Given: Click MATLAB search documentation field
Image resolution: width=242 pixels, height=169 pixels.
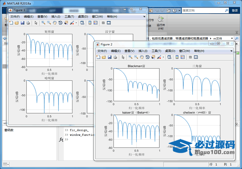Looking at the screenshot, I should click(203, 10).
